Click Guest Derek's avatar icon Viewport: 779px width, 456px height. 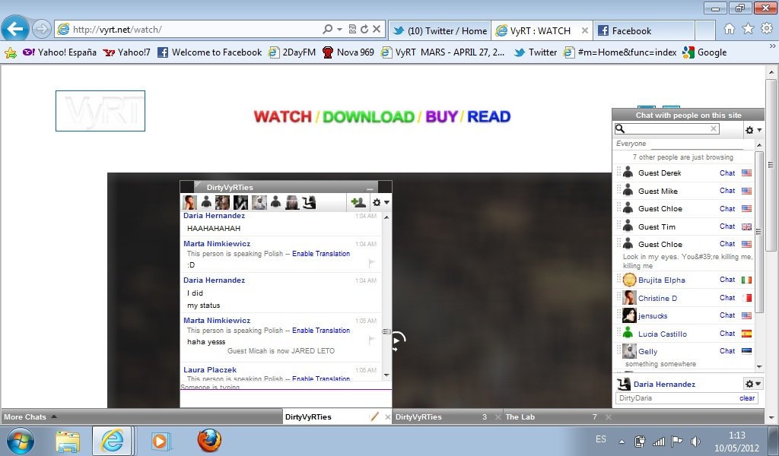coord(628,173)
